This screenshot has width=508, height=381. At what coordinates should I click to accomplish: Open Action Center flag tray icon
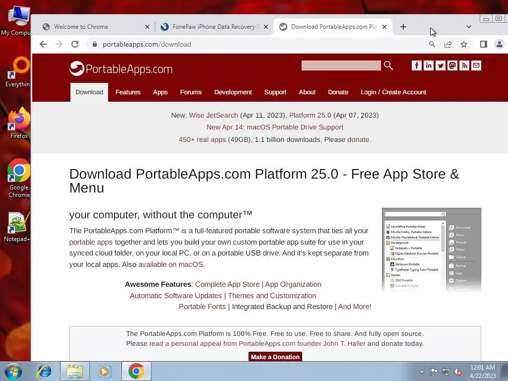(x=434, y=372)
